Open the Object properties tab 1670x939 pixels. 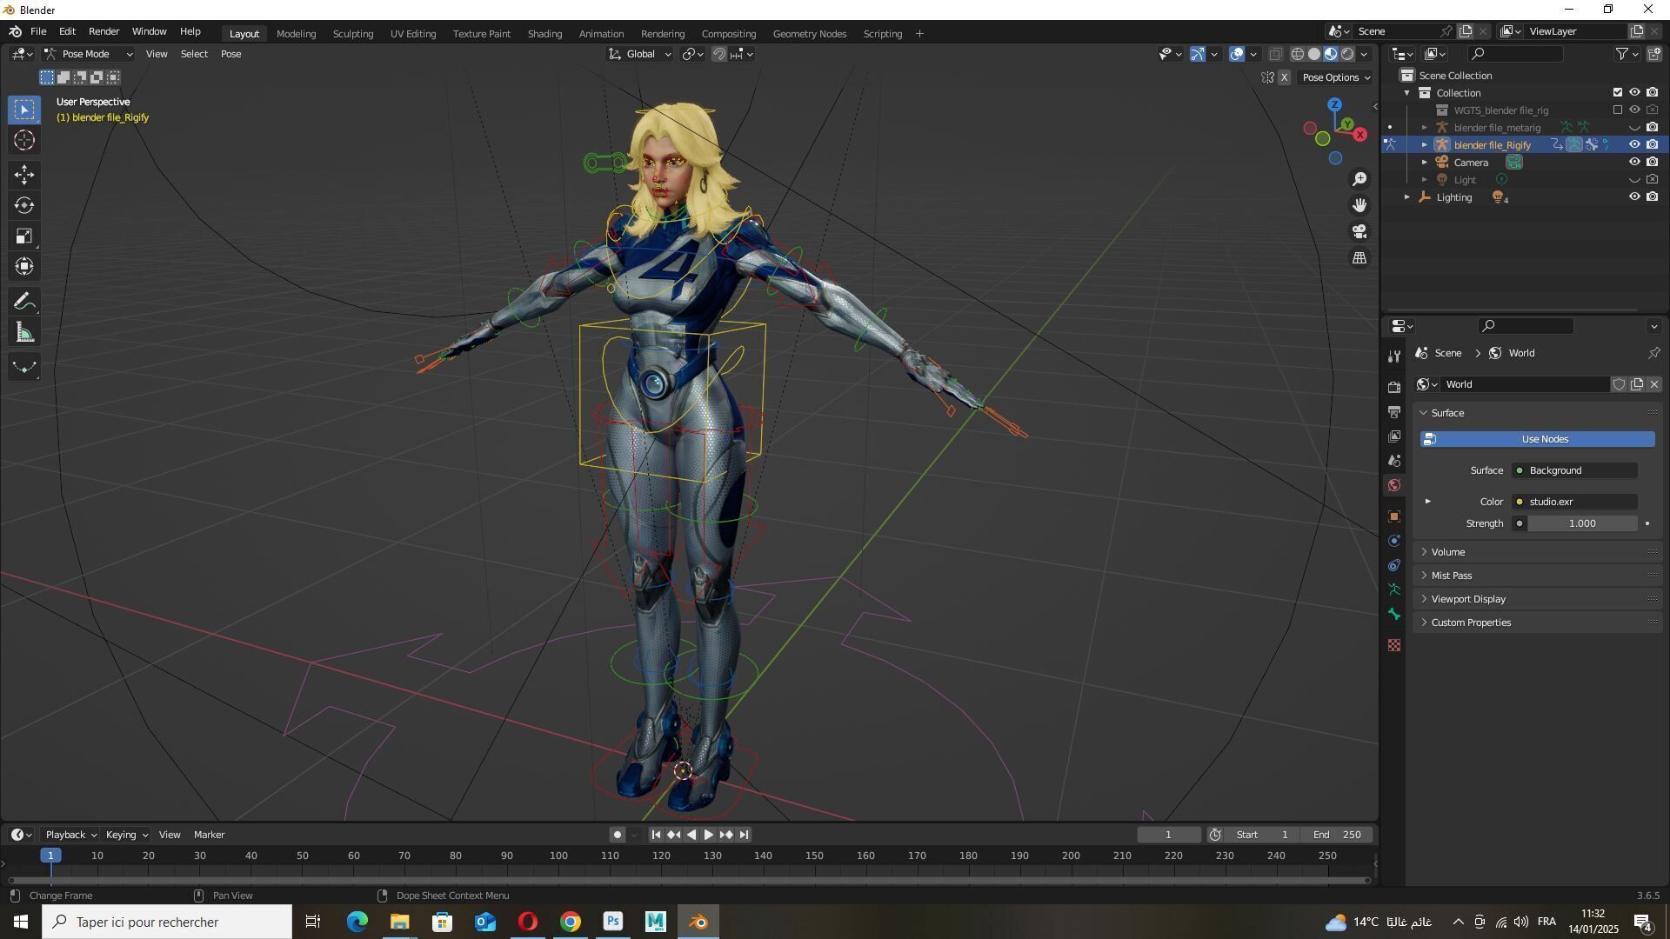(1394, 516)
